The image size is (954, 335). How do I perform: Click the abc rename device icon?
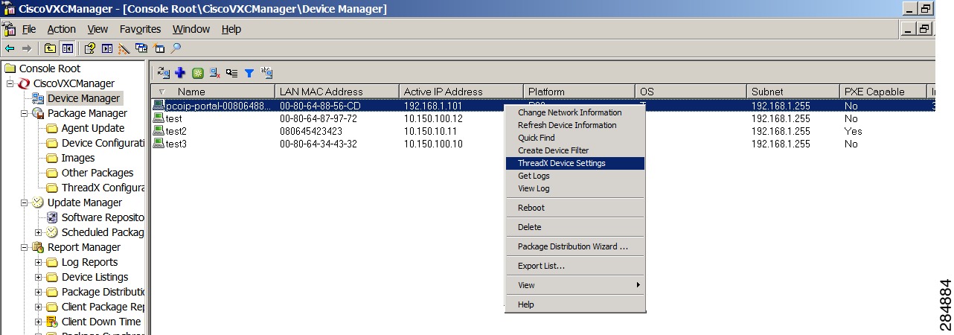266,73
